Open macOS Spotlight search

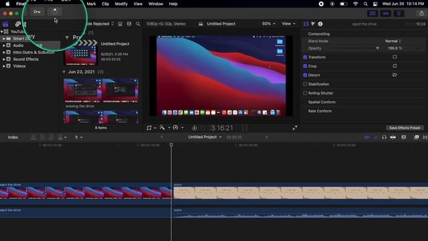[365, 4]
